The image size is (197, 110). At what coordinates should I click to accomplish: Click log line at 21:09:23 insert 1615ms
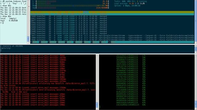tap(33, 58)
